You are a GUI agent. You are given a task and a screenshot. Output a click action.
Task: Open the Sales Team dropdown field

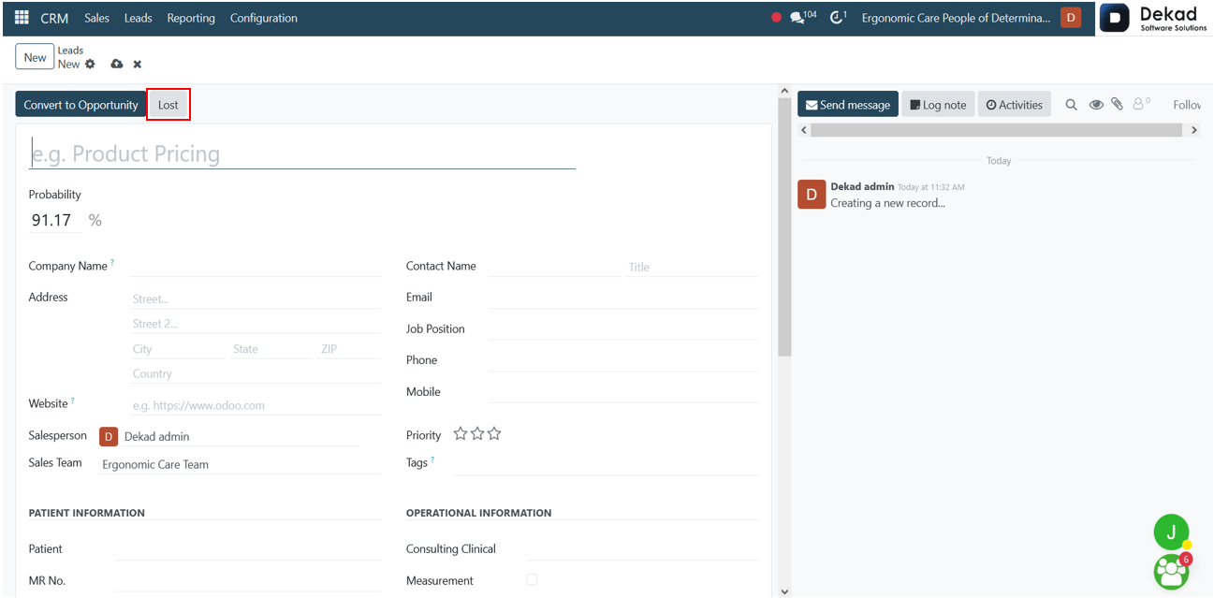pos(241,464)
